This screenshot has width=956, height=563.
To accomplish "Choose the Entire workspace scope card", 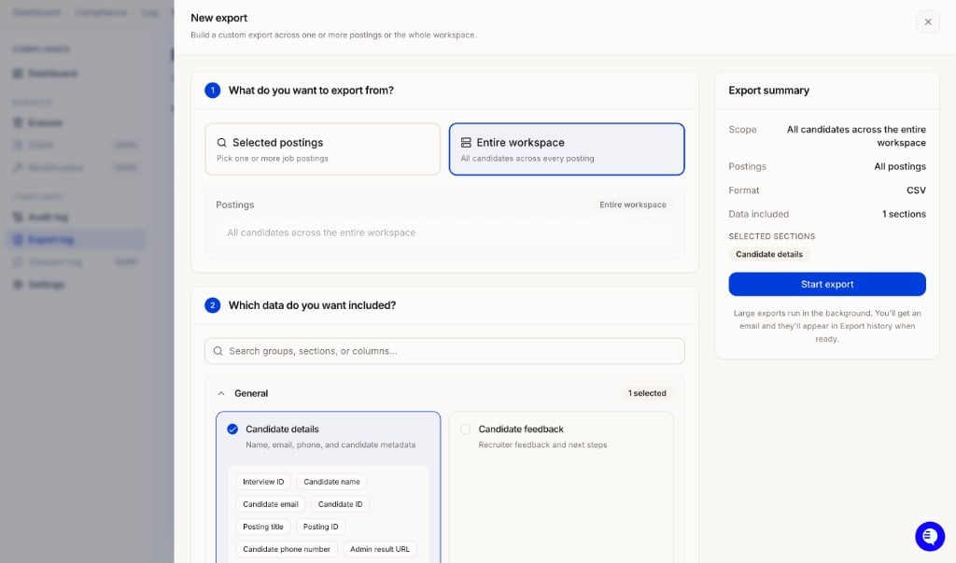I will pyautogui.click(x=567, y=149).
